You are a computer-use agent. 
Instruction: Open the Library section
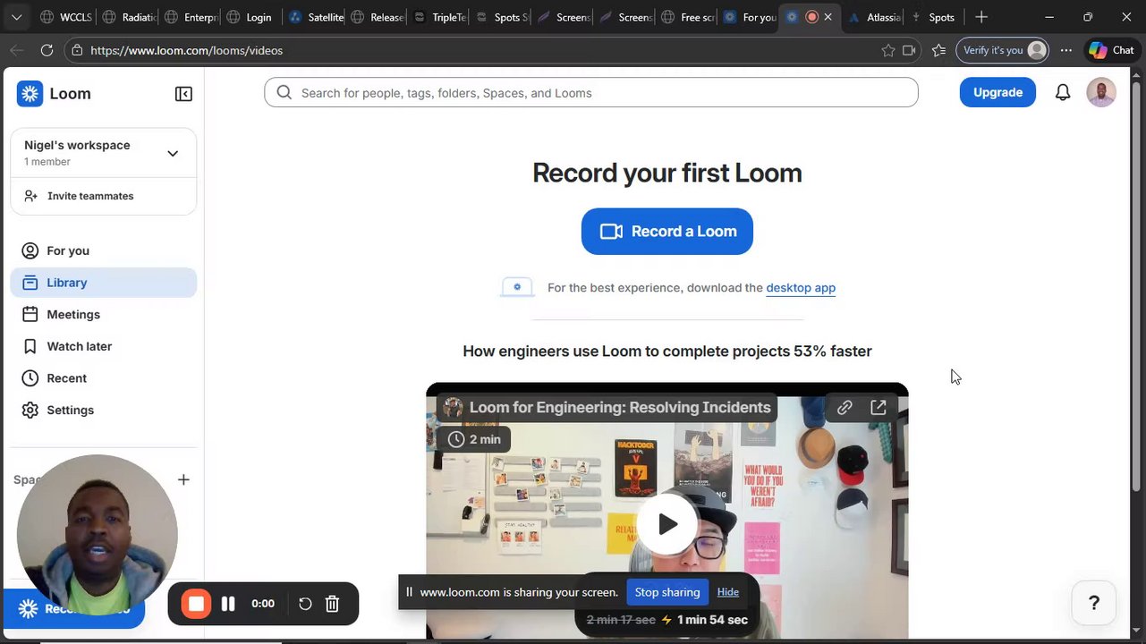coord(104,283)
